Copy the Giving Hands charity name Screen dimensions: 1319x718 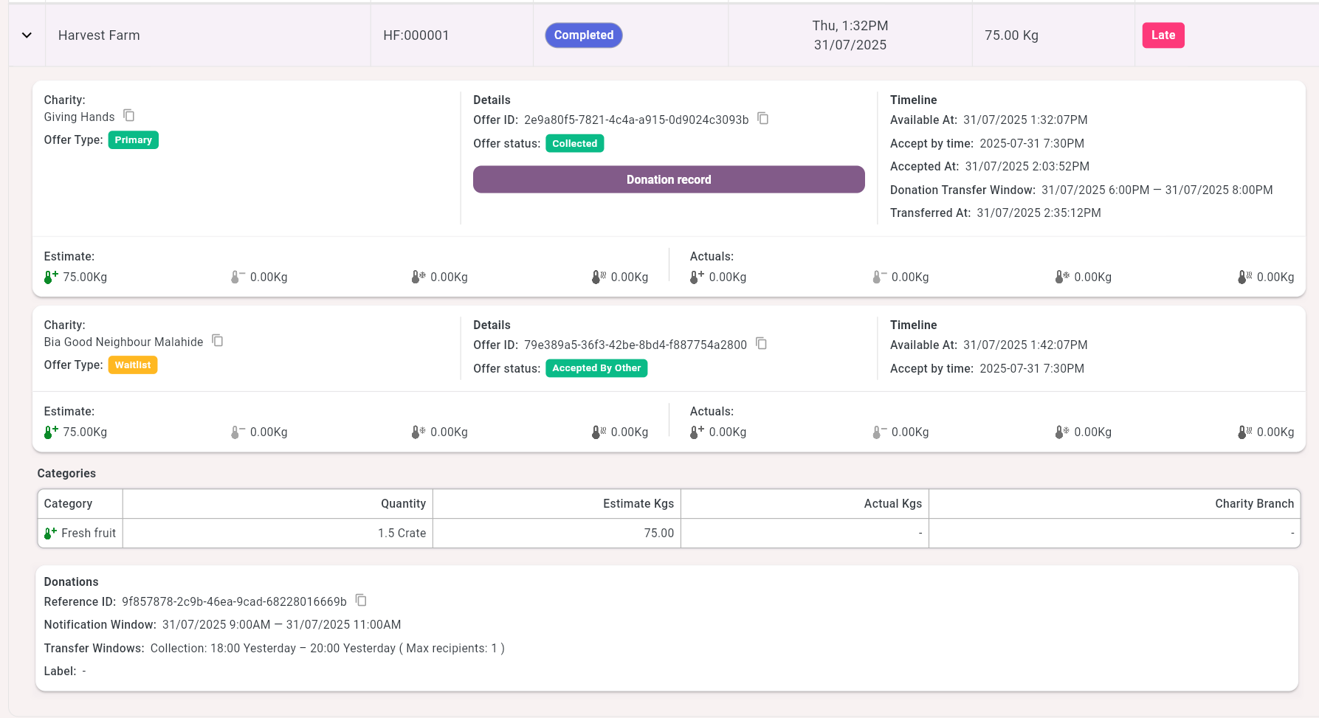pyautogui.click(x=129, y=115)
